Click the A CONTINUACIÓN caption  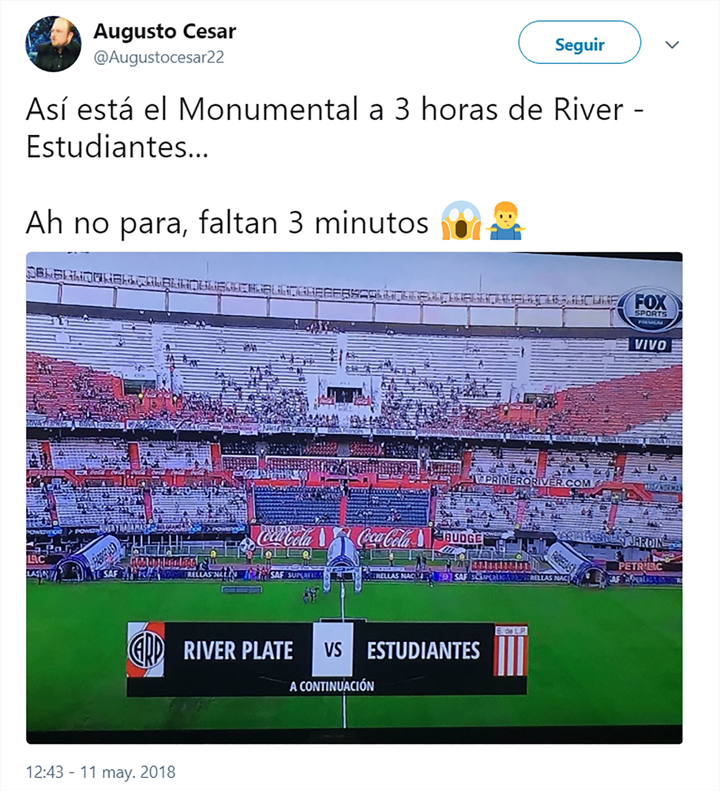(x=332, y=687)
